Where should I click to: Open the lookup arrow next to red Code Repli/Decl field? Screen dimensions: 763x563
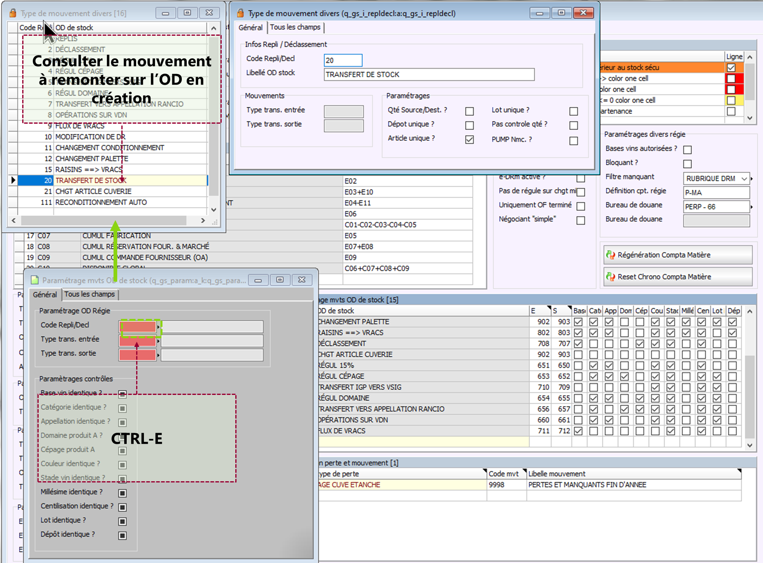pos(158,327)
